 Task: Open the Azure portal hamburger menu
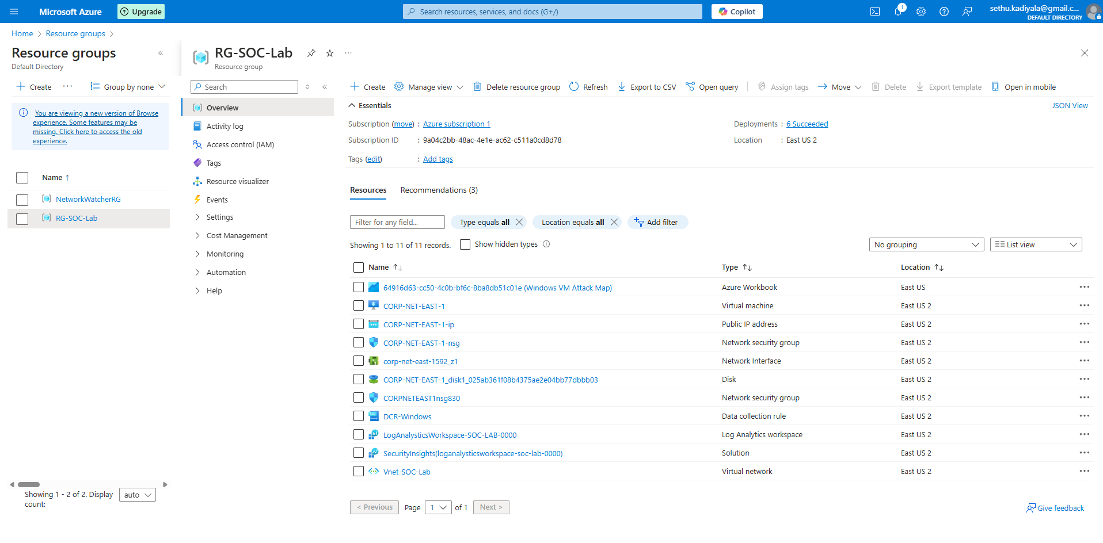(x=14, y=12)
